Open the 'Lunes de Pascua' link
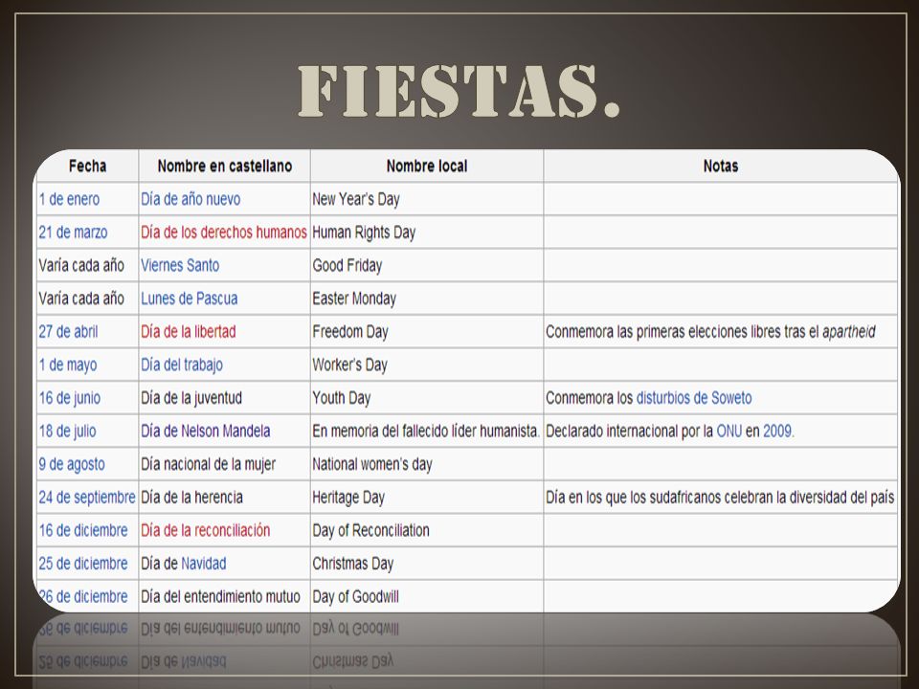 [190, 299]
